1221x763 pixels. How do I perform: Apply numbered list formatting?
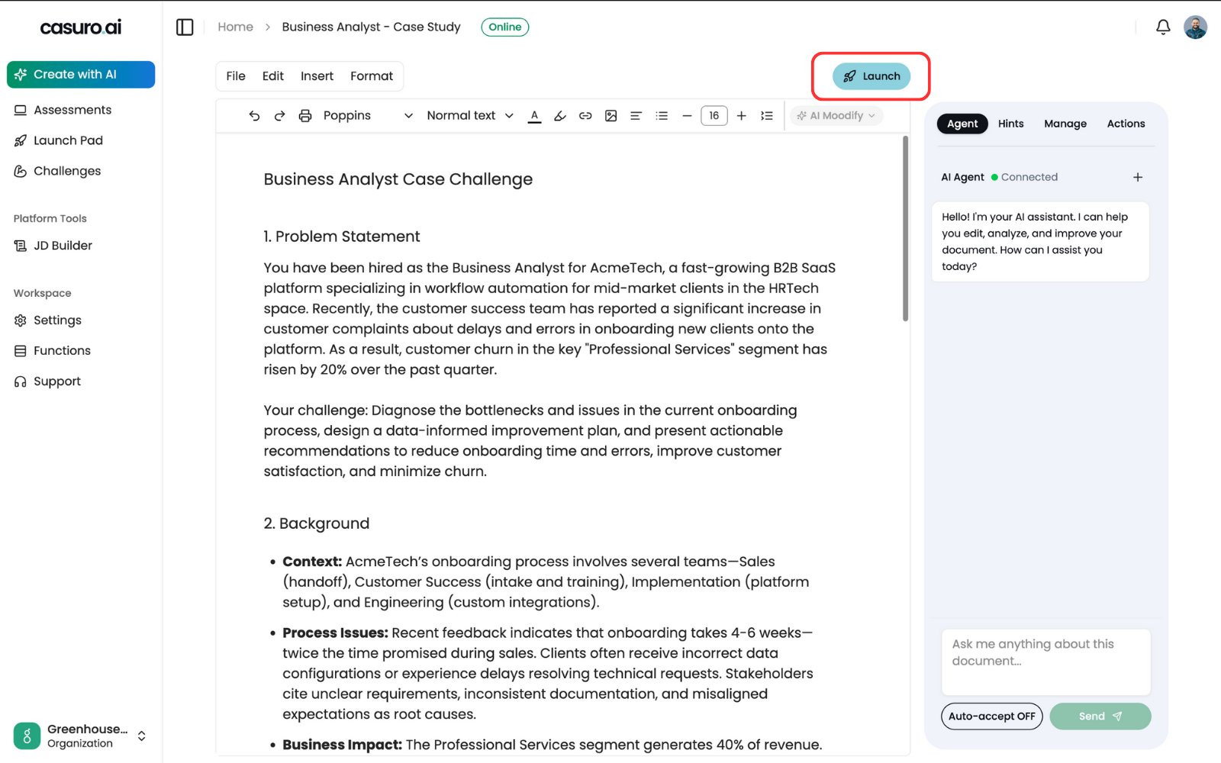tap(767, 116)
